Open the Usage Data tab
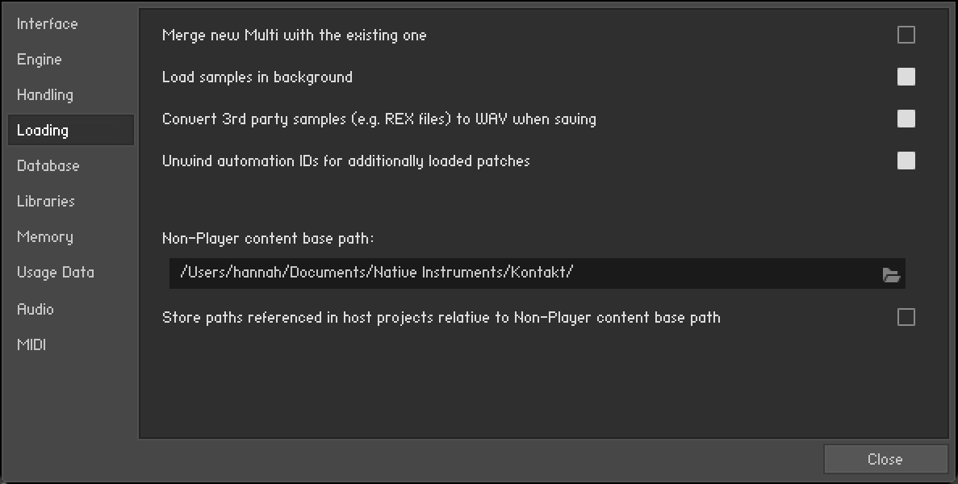This screenshot has height=484, width=958. tap(56, 273)
